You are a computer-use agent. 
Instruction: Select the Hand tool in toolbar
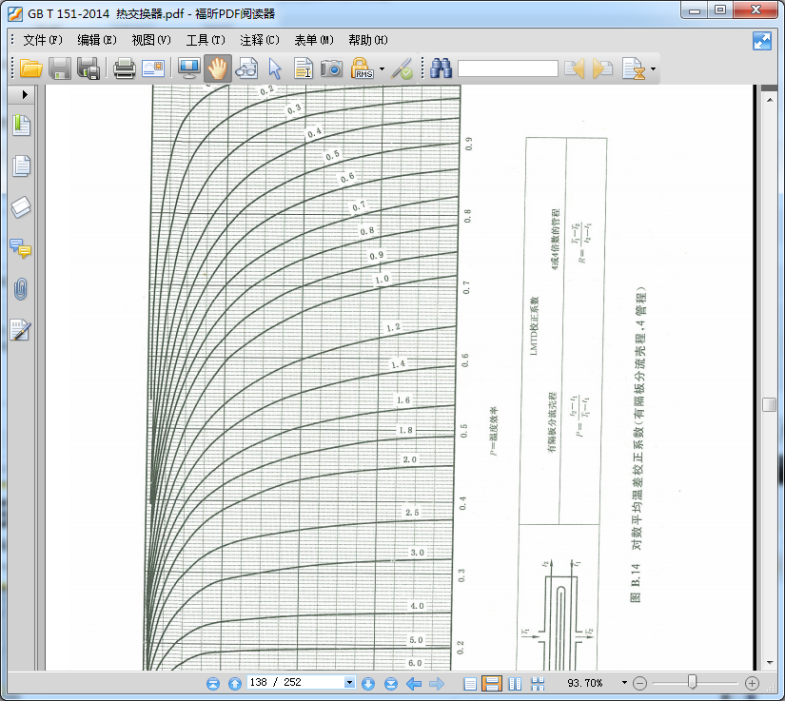point(218,68)
